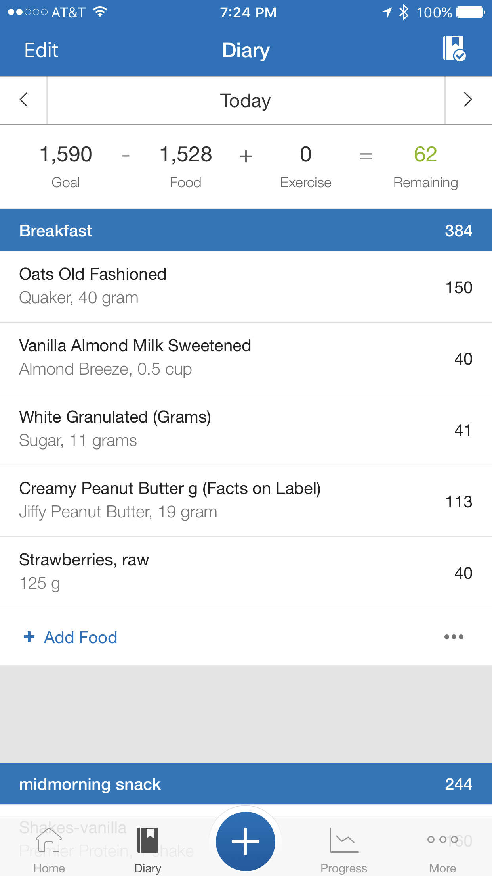Open Breakfast options three-dot menu

pos(454,637)
